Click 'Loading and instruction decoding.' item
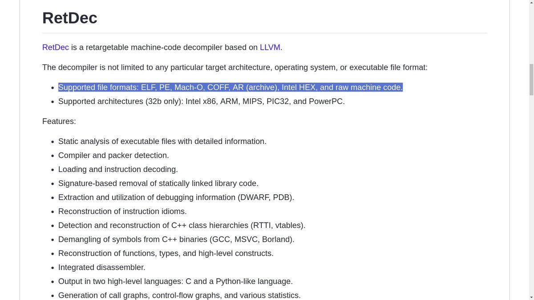534x300 pixels. (118, 169)
